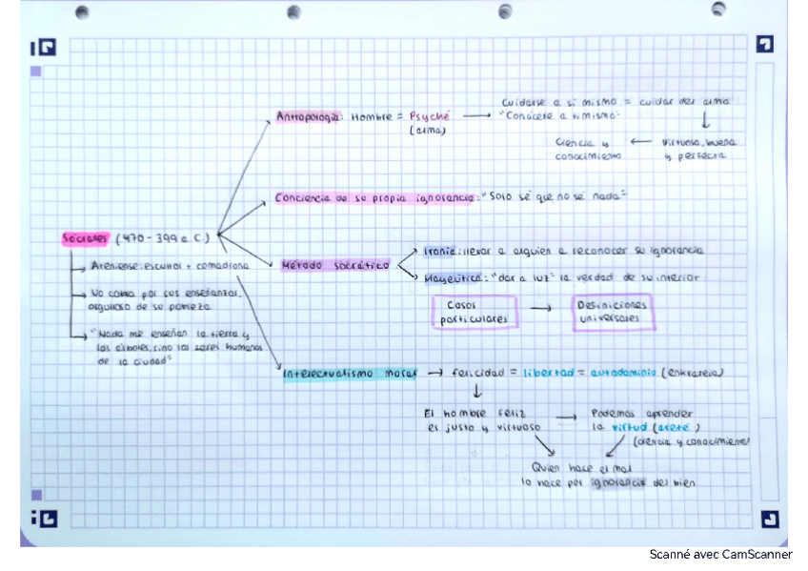808x571 pixels.
Task: Click the blue word "autodominio"
Action: (623, 372)
